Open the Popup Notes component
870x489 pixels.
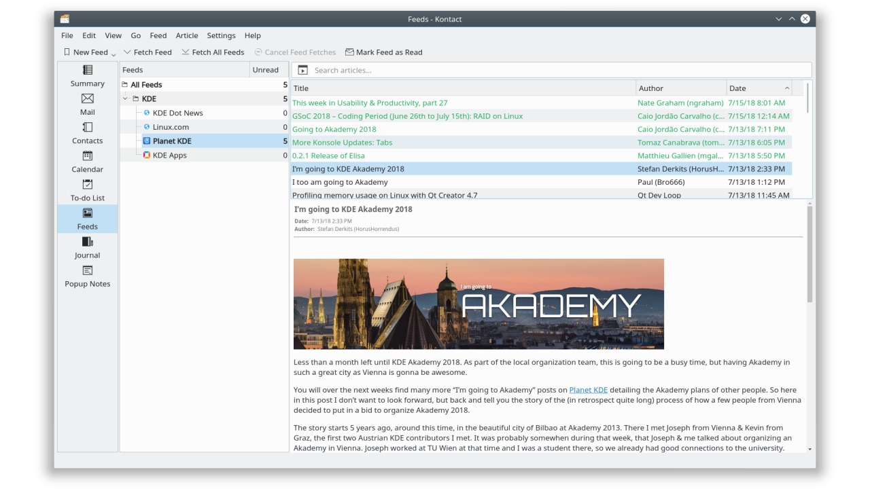pyautogui.click(x=87, y=276)
